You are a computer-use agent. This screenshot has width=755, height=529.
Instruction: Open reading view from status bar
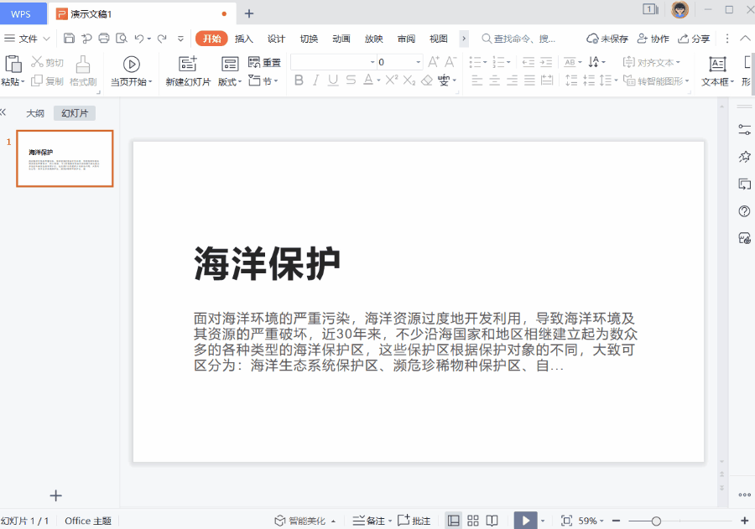tap(492, 521)
